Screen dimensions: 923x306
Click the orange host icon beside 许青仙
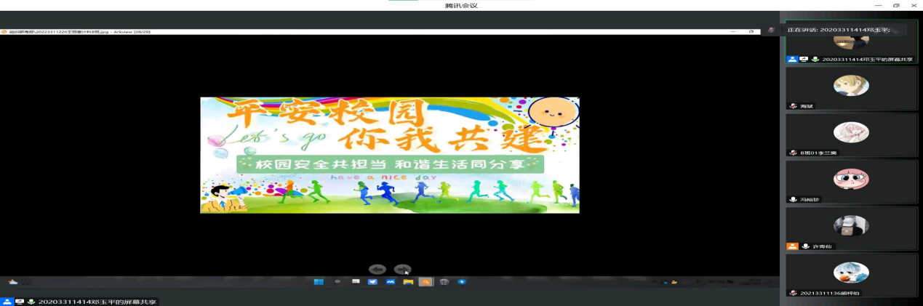[x=793, y=246]
